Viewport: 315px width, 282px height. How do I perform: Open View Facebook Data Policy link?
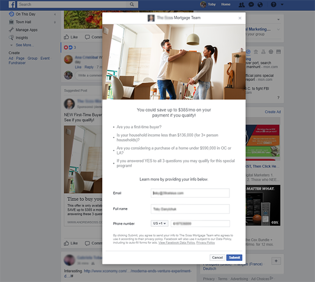176,243
